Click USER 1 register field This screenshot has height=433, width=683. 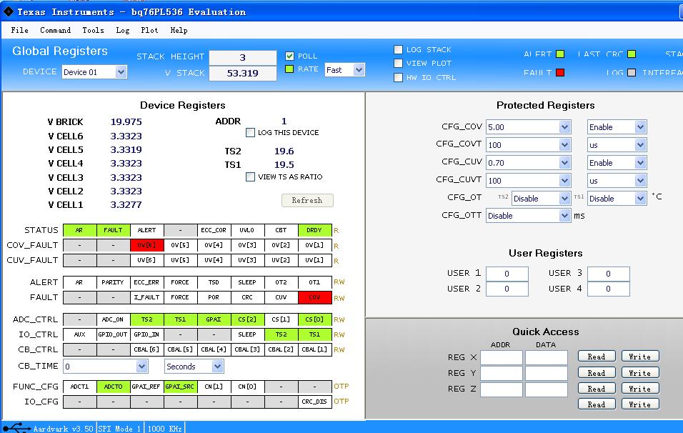(x=507, y=274)
